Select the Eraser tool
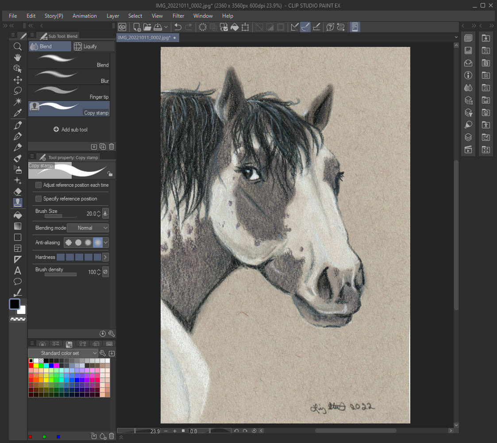The image size is (497, 443). 18,192
